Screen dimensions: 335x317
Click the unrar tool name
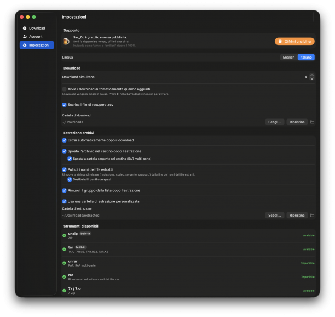[x=73, y=262]
